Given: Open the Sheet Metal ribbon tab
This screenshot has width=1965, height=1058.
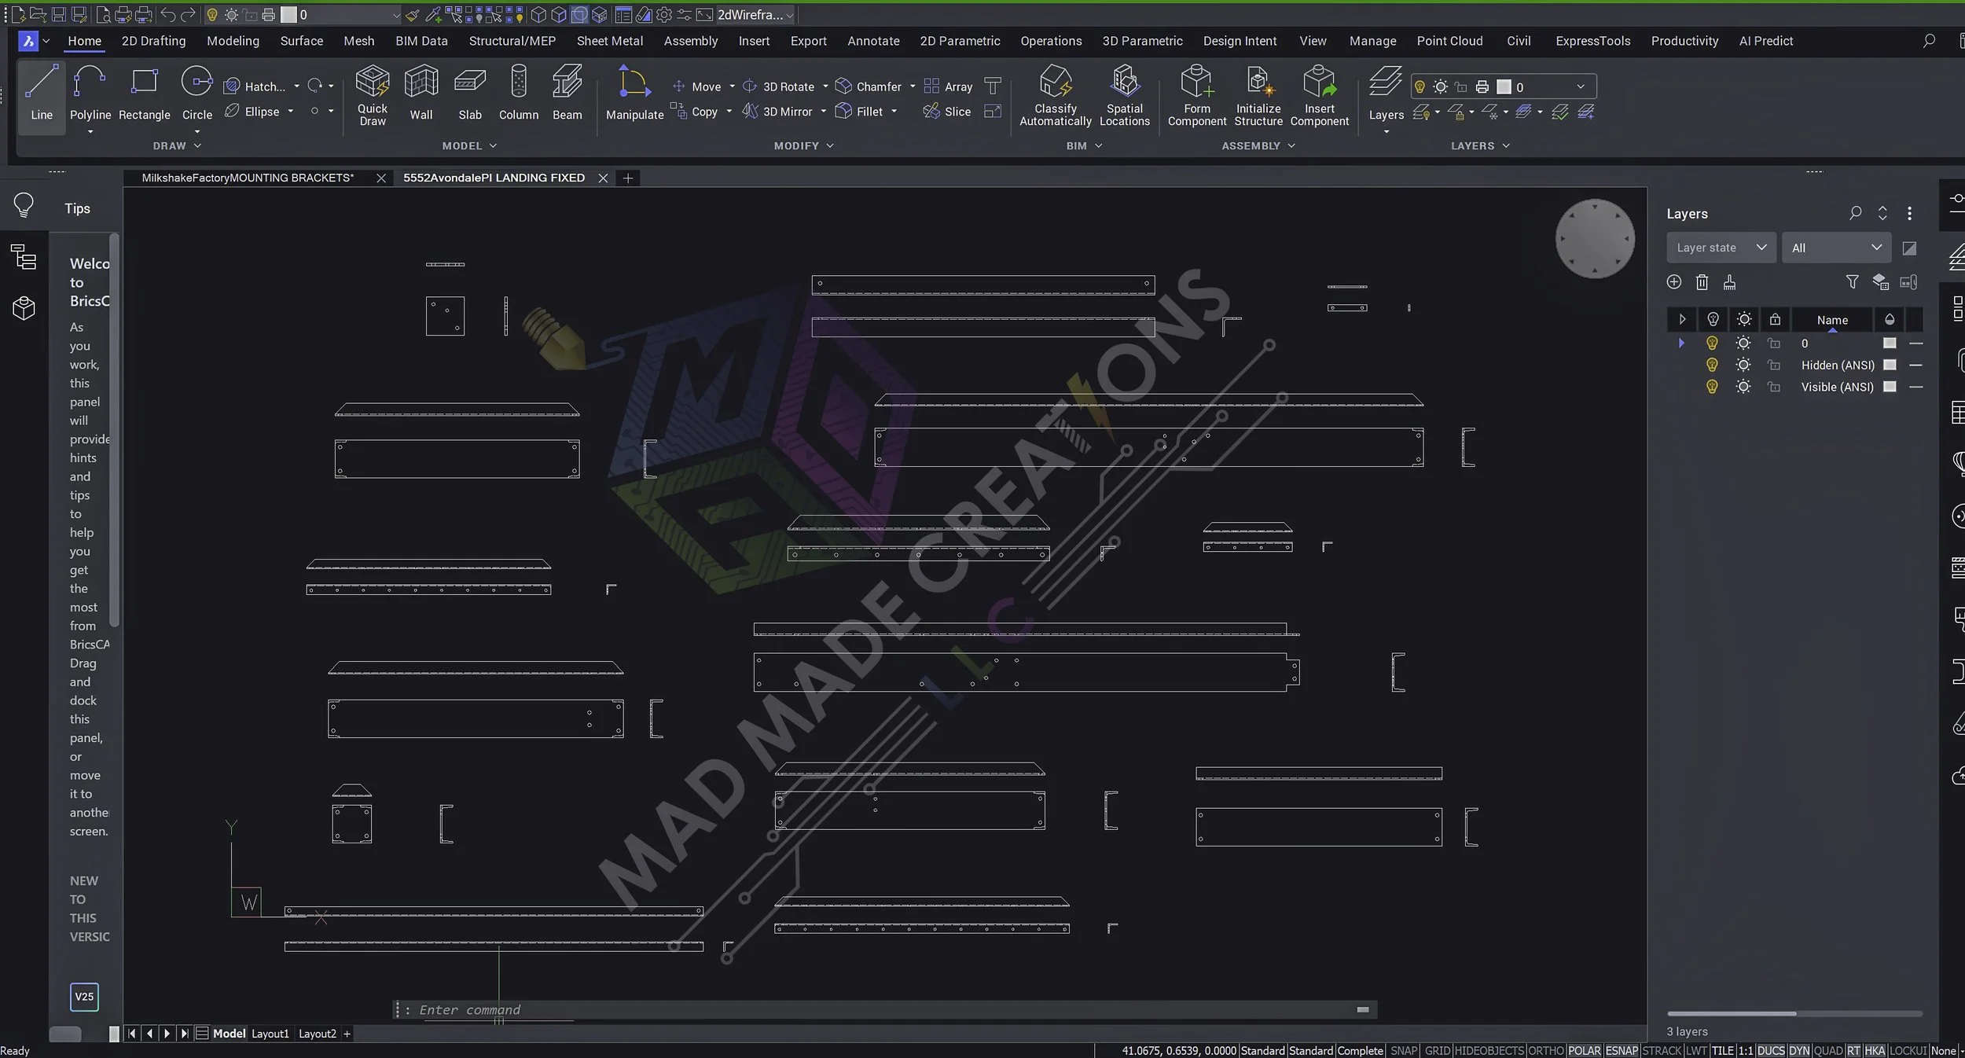Looking at the screenshot, I should pyautogui.click(x=609, y=41).
